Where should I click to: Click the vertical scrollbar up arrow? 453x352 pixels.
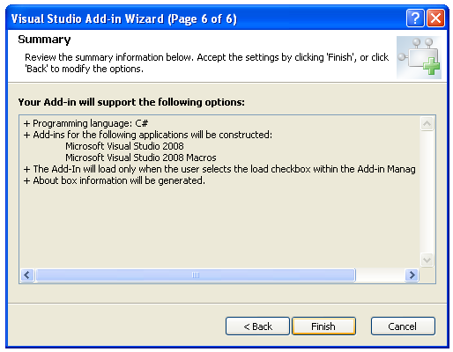(427, 123)
